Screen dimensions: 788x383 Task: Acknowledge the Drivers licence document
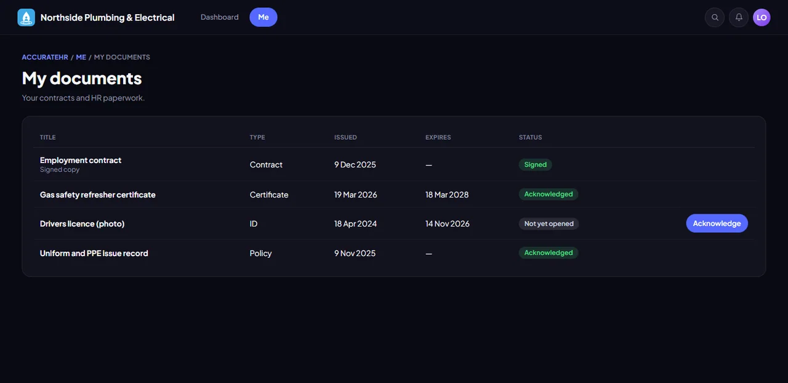click(717, 224)
